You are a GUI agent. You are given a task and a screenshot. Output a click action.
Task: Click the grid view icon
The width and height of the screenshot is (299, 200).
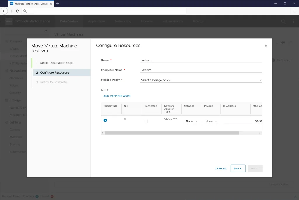[283, 43]
